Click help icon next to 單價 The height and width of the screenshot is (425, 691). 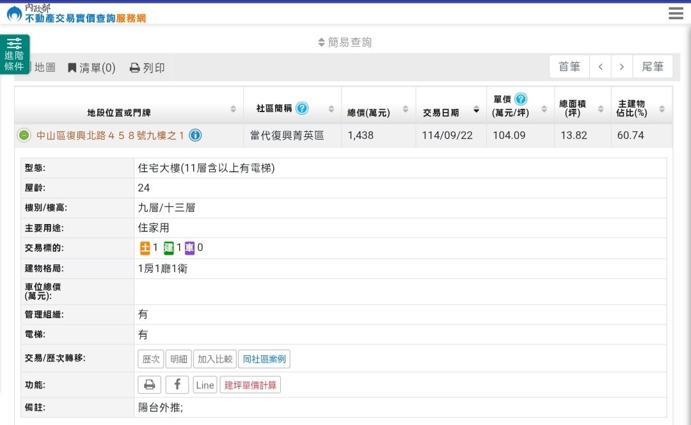520,99
